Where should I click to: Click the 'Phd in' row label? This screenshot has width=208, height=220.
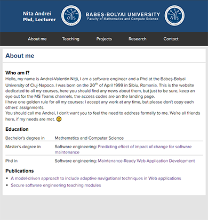(11, 161)
